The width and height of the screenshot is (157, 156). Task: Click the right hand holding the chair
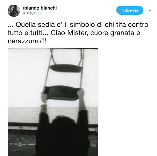[81, 93]
